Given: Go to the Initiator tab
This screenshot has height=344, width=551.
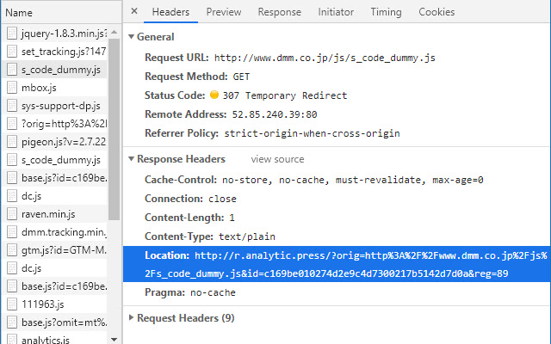Looking at the screenshot, I should (x=336, y=12).
